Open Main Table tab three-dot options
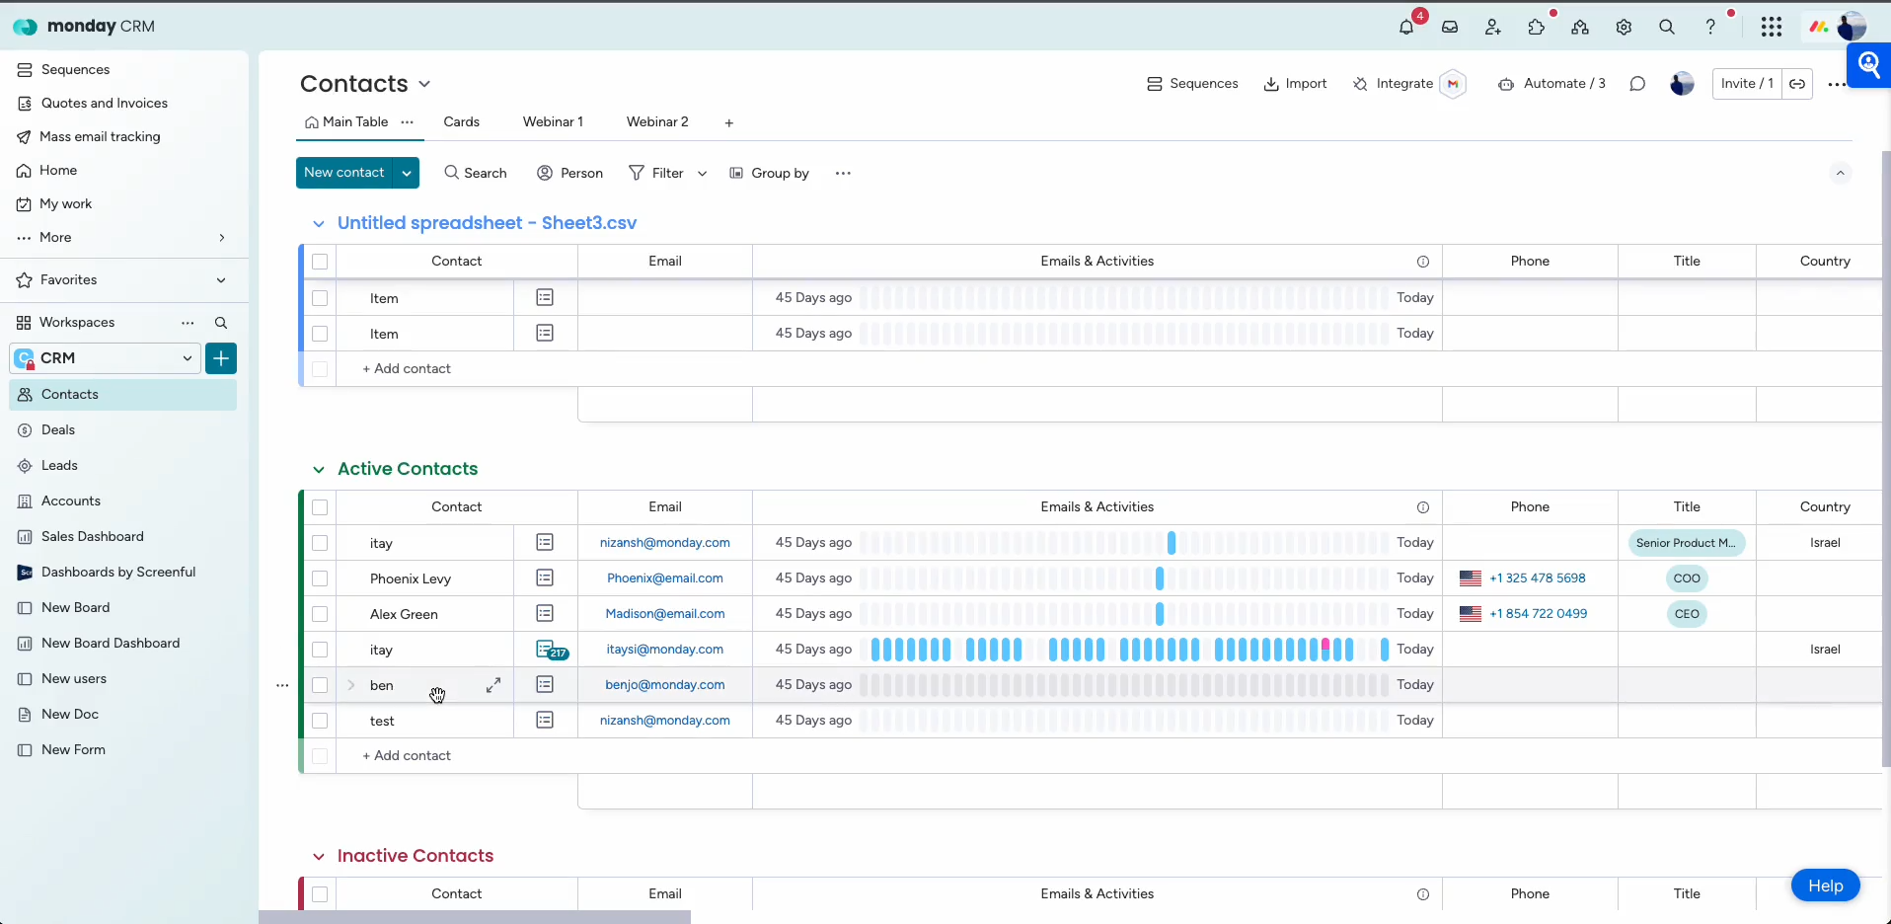 (x=407, y=122)
